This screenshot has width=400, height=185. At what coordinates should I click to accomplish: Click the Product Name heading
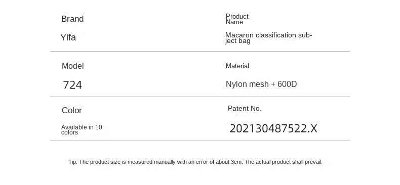237,19
